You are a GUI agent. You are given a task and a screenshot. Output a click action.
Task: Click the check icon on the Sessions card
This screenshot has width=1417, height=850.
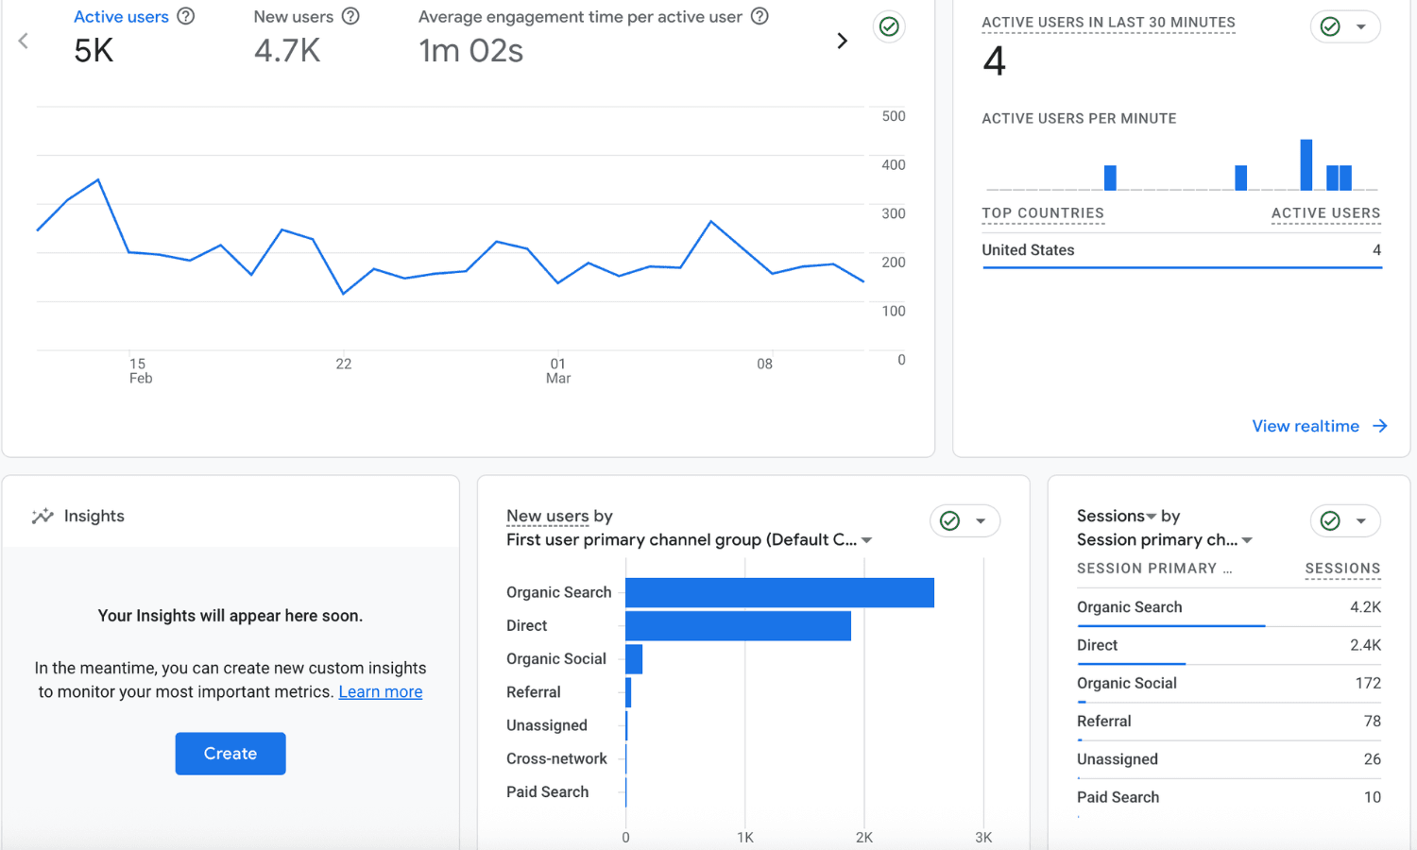click(x=1332, y=520)
